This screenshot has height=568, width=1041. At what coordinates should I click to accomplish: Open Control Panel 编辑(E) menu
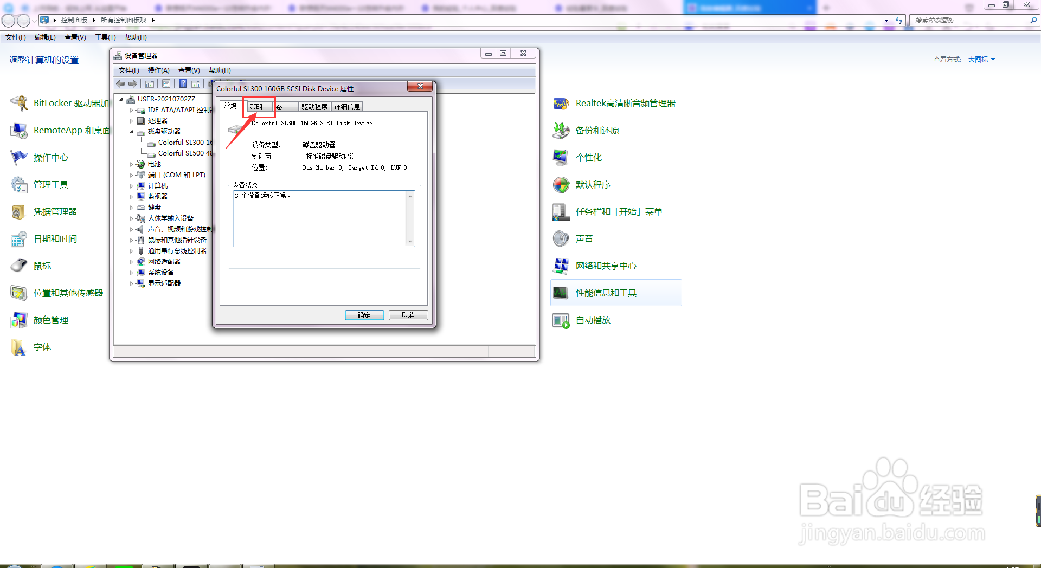click(45, 37)
